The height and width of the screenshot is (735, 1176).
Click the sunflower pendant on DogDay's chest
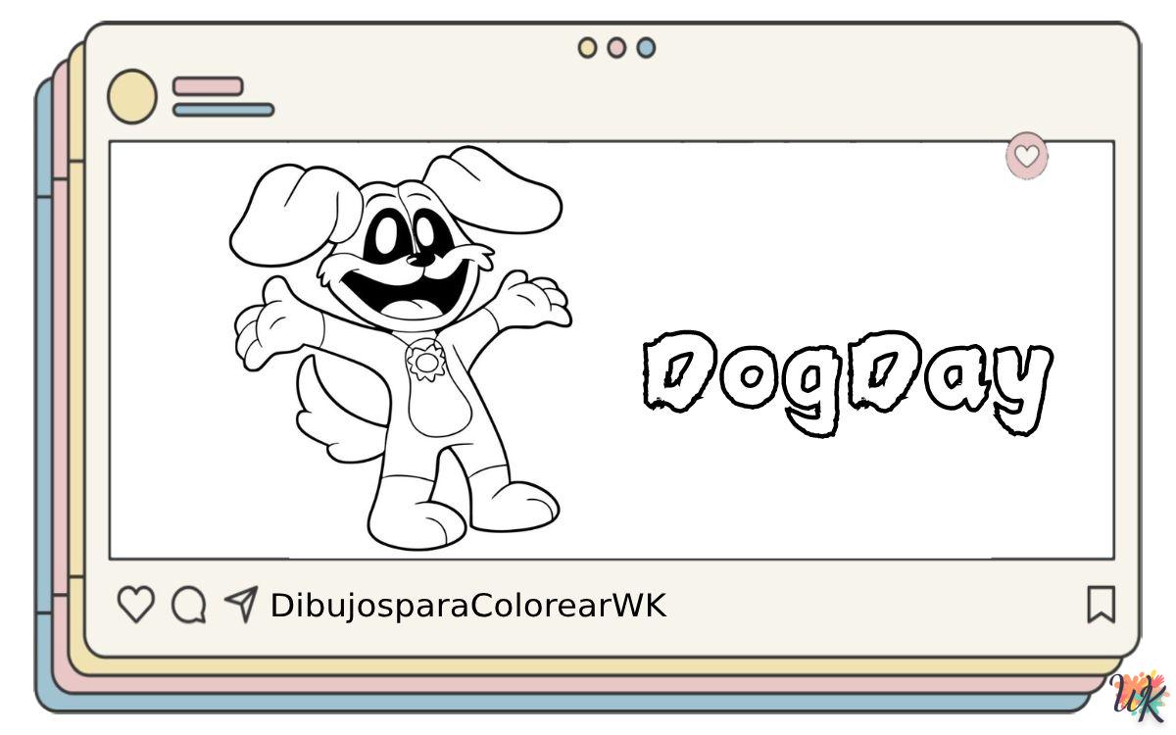426,361
